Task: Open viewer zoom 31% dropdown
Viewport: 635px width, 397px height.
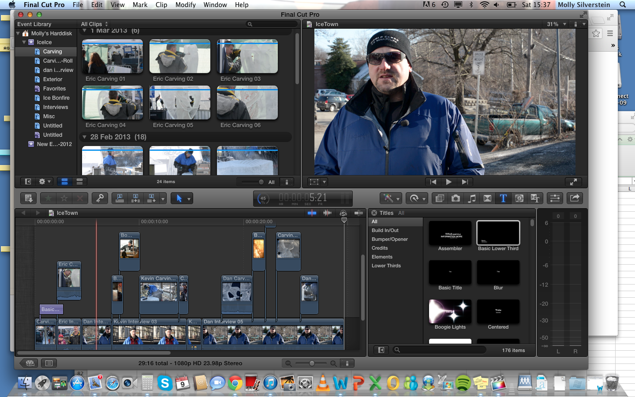Action: click(557, 24)
